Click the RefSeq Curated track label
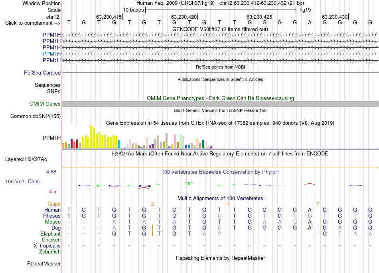Image resolution: width=379 pixels, height=273 pixels. click(x=42, y=73)
